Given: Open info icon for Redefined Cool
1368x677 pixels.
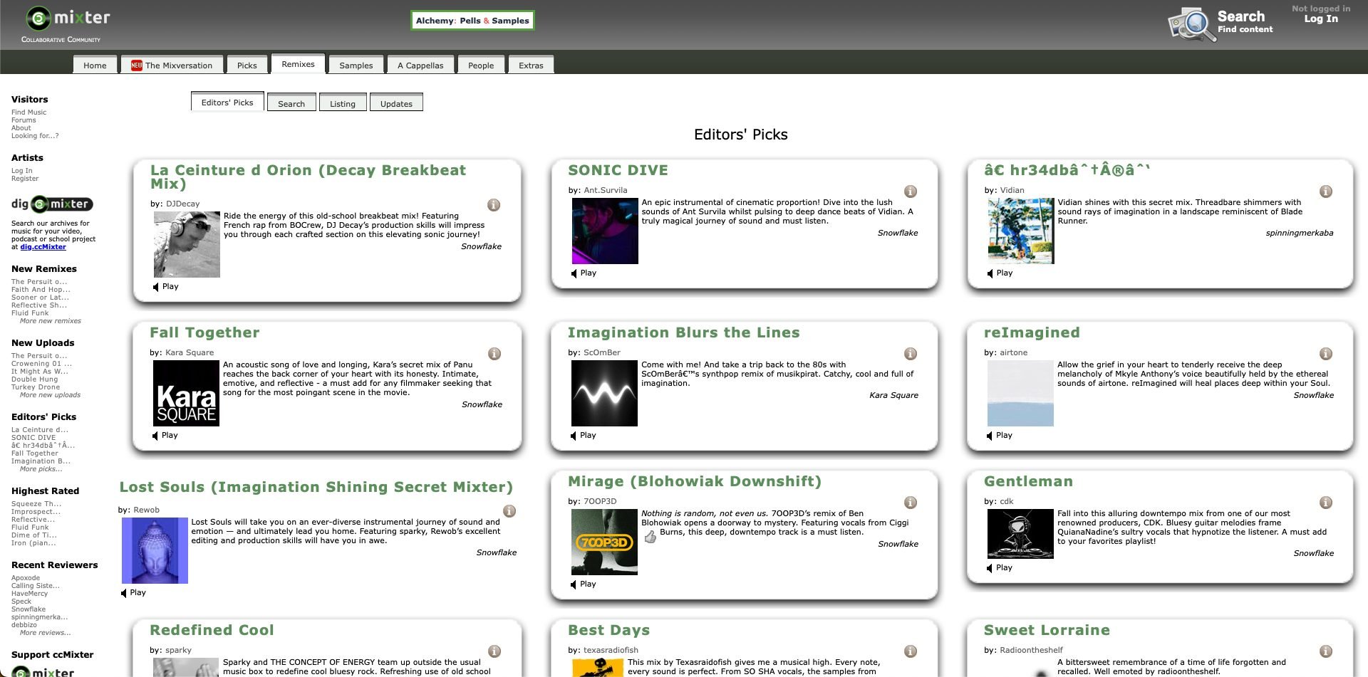Looking at the screenshot, I should [494, 651].
